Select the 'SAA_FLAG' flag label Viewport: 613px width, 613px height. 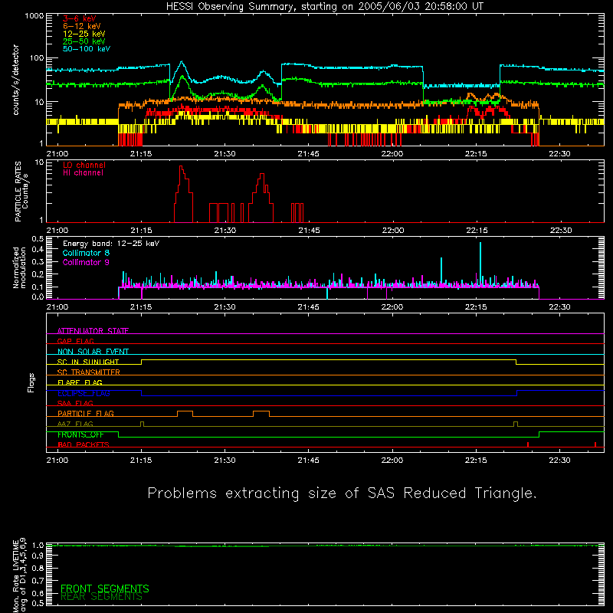(x=75, y=403)
